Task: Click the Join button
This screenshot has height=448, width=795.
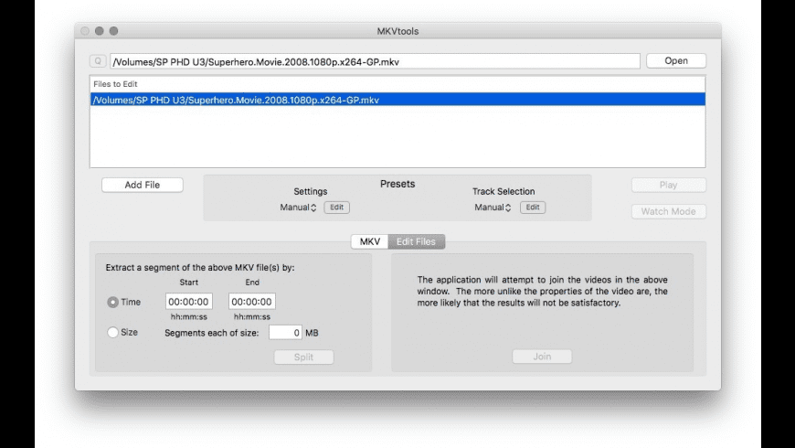Action: coord(542,357)
